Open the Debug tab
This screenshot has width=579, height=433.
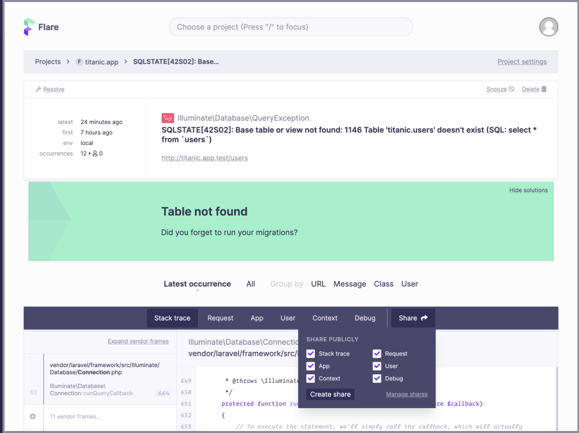coord(365,318)
